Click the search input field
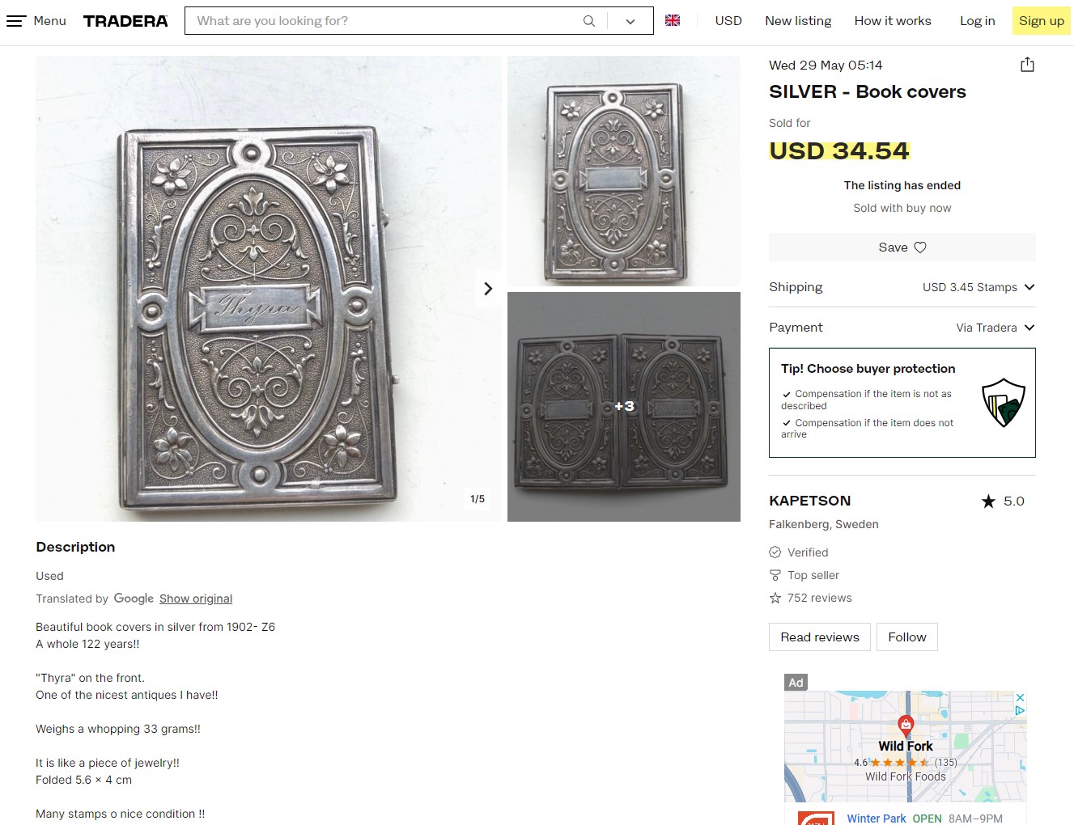 (380, 21)
